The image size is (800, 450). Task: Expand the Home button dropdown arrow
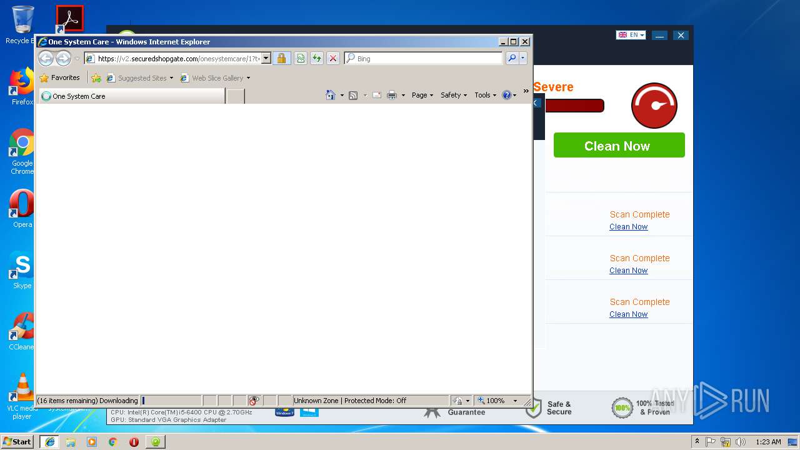(x=342, y=95)
